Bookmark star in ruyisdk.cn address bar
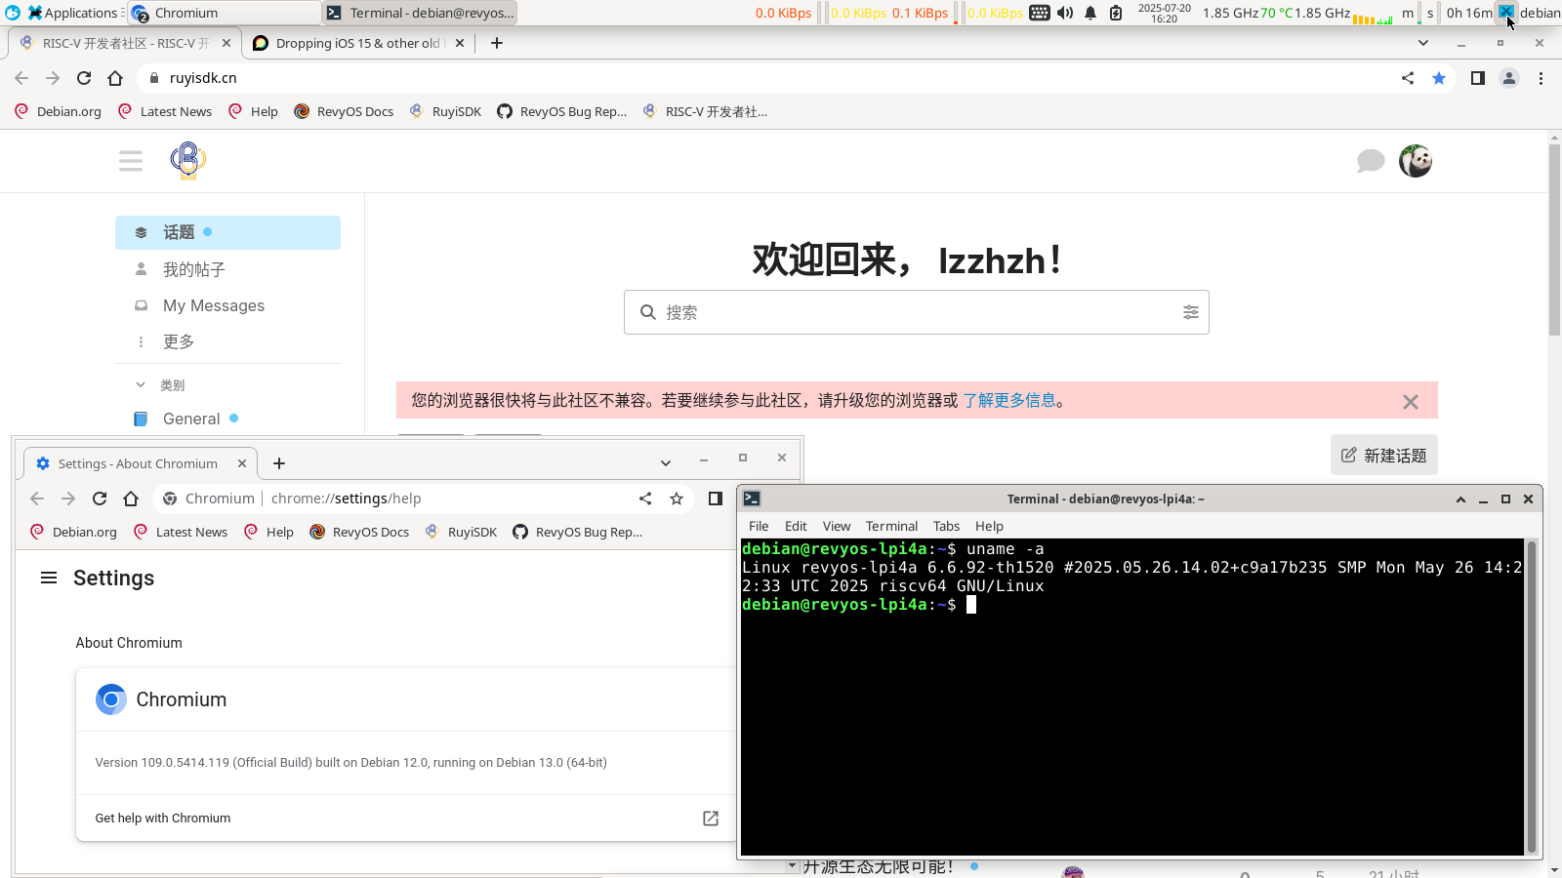The image size is (1562, 878). pos(1439,78)
